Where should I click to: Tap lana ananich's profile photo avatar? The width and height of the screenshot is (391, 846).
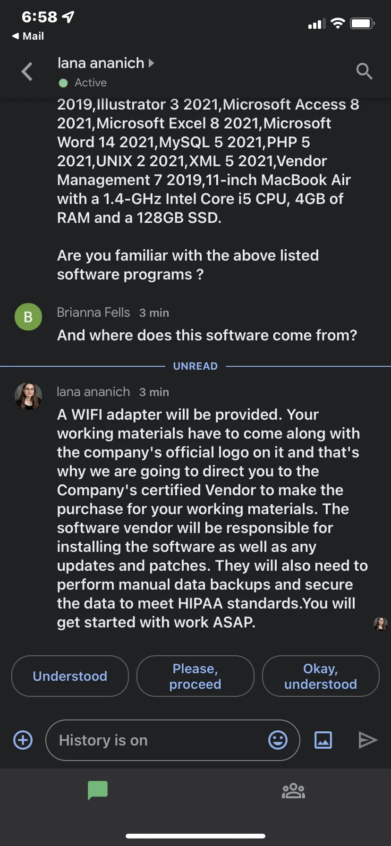coord(28,396)
